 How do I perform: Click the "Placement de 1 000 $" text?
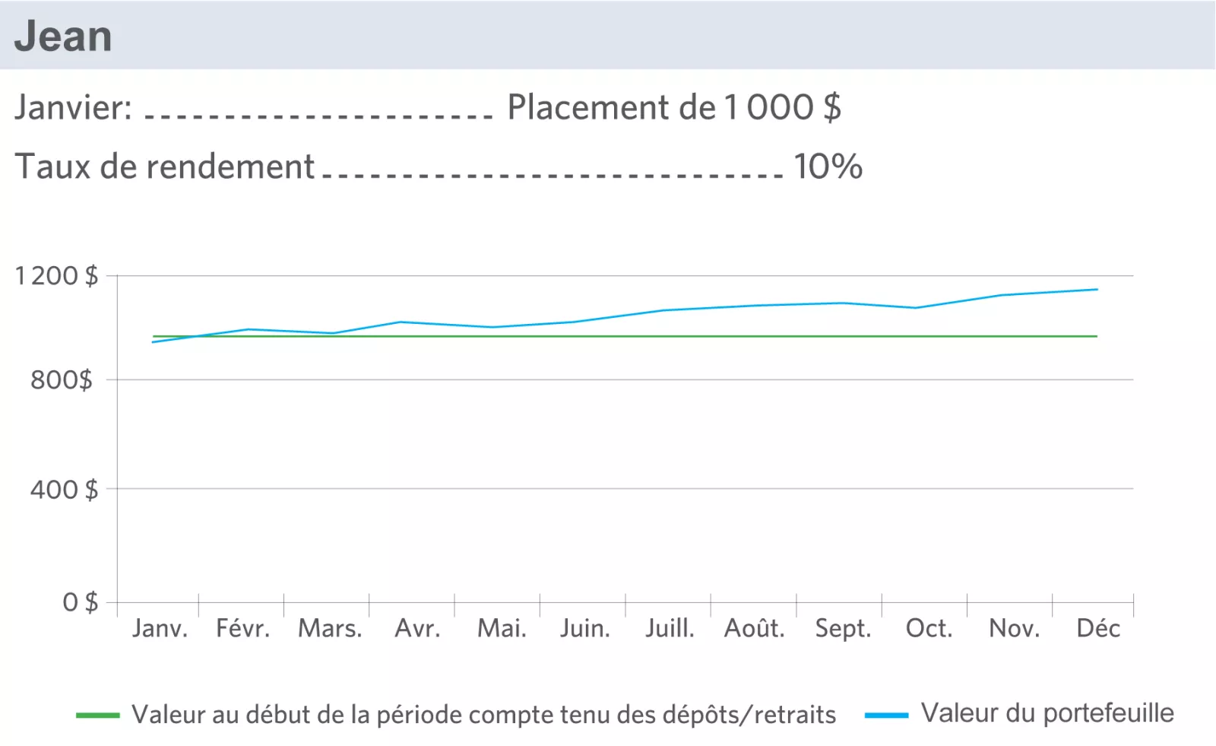673,107
